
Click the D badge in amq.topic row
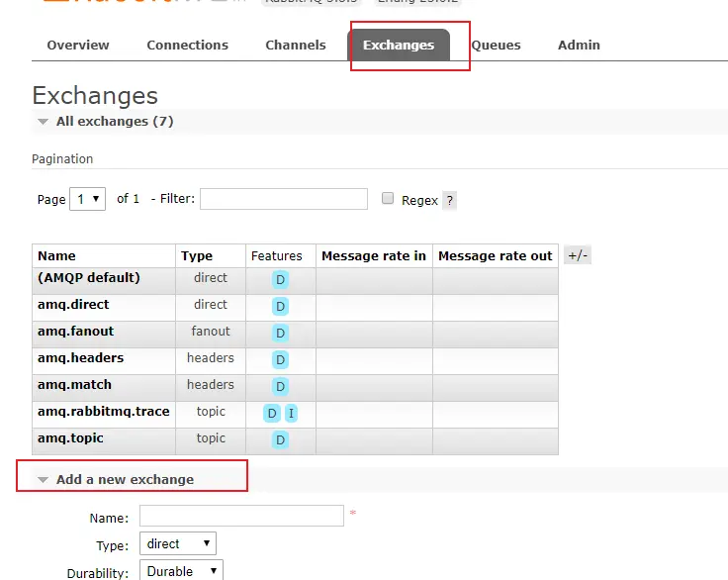click(x=281, y=440)
